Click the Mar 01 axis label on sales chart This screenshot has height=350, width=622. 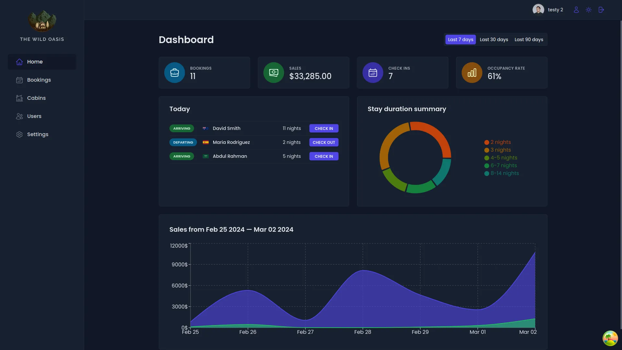pyautogui.click(x=478, y=332)
